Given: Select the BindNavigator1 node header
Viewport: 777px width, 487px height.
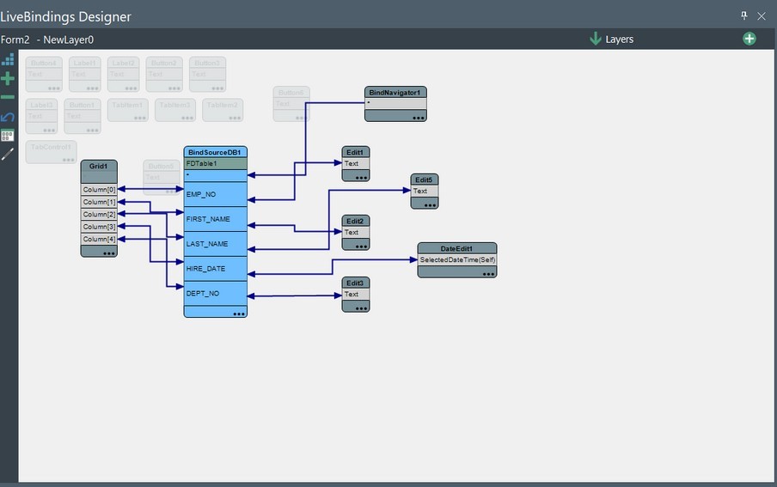Looking at the screenshot, I should pos(395,93).
